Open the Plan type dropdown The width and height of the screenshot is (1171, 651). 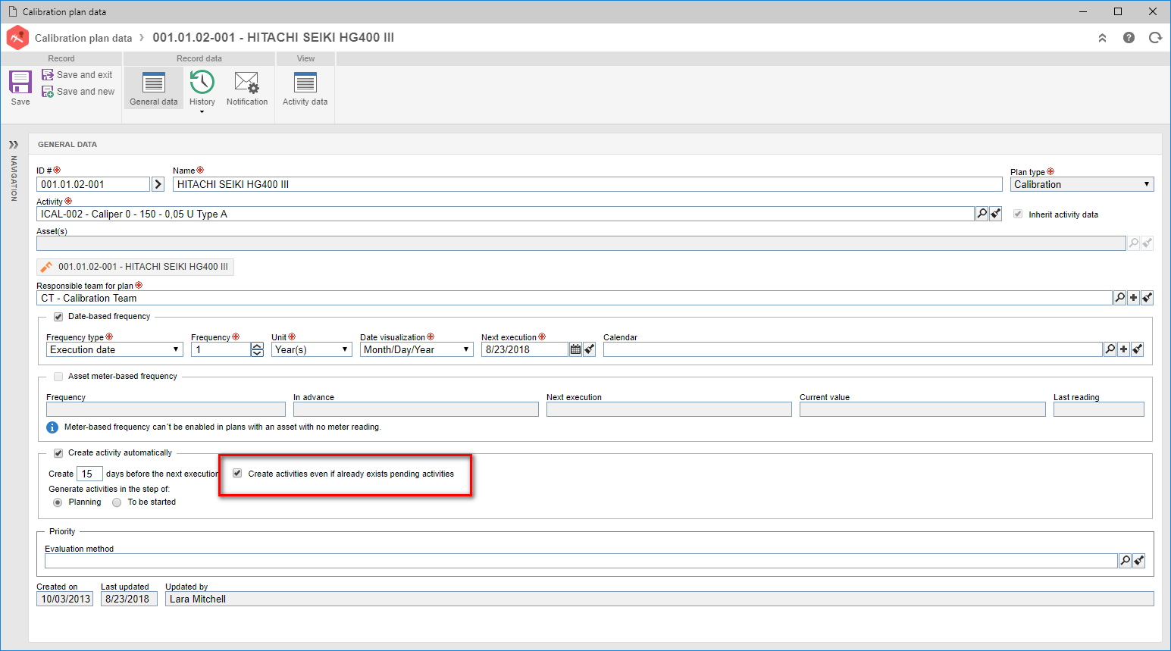[1082, 184]
